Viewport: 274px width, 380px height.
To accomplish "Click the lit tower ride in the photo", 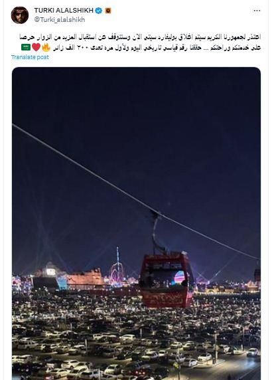I will (117, 266).
